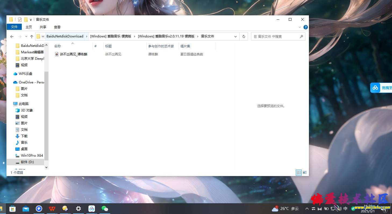The image size is (392, 214).
Task: Switch to large icons view in status bar
Action: pos(305,173)
